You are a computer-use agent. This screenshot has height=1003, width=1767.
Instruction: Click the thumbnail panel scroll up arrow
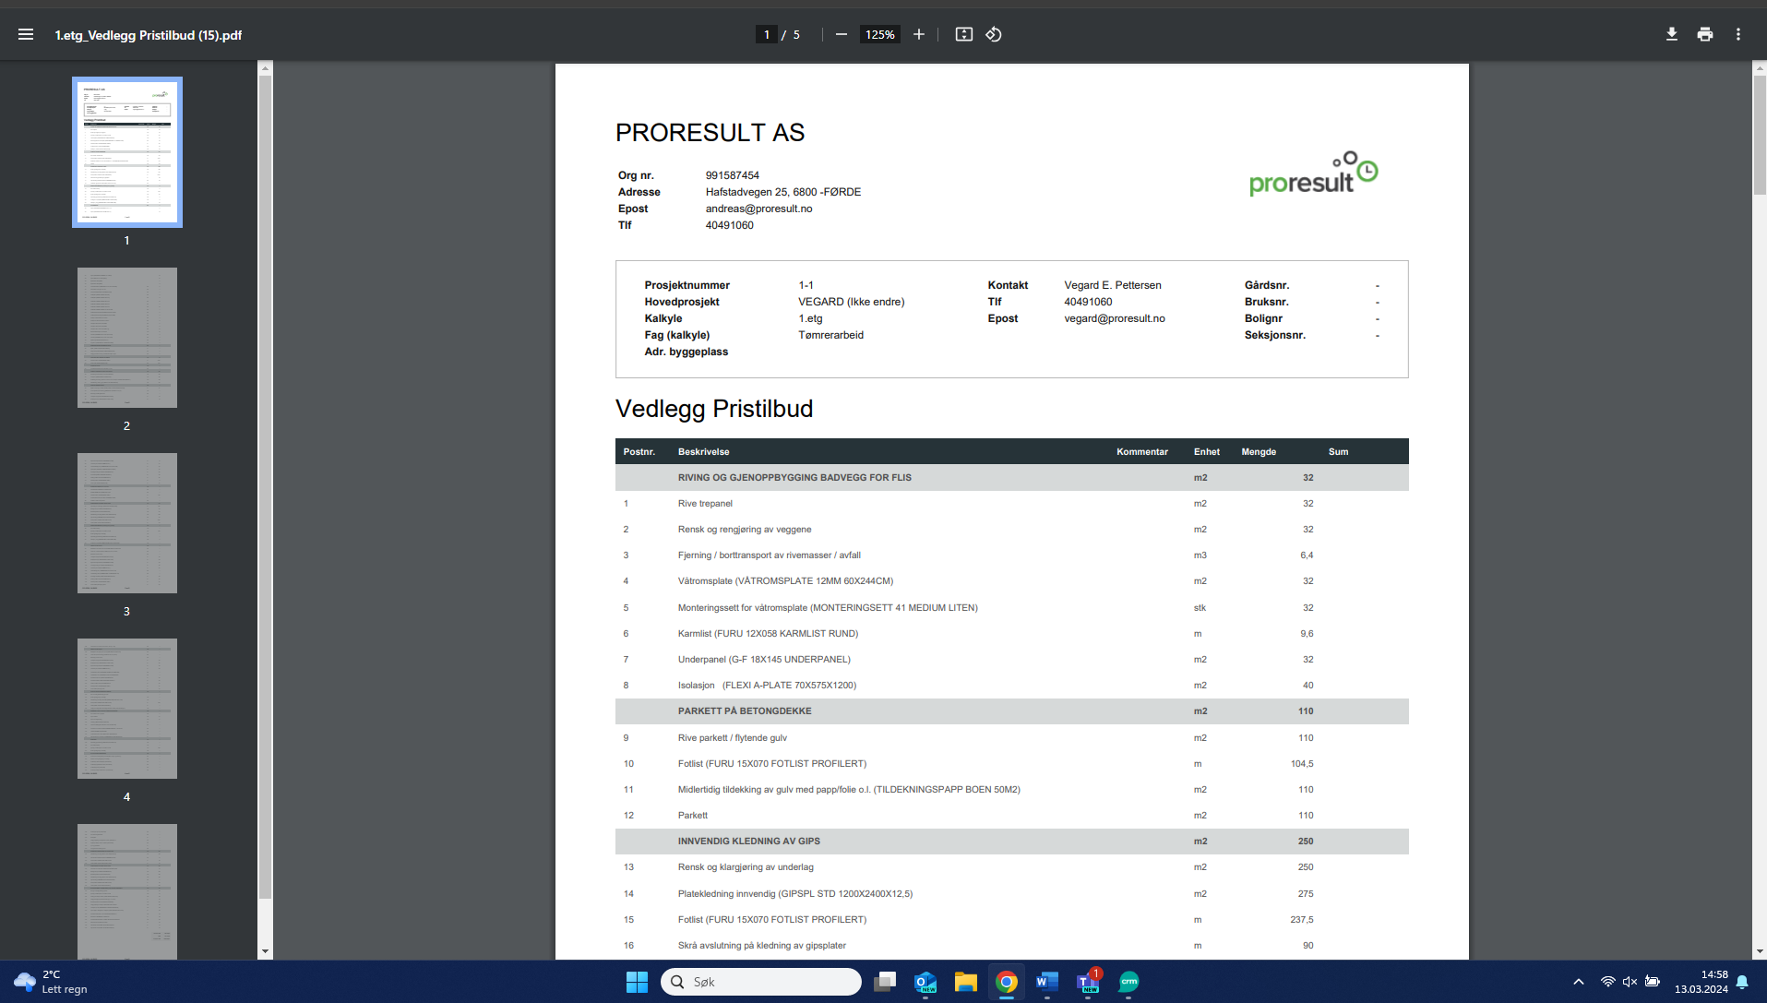266,67
